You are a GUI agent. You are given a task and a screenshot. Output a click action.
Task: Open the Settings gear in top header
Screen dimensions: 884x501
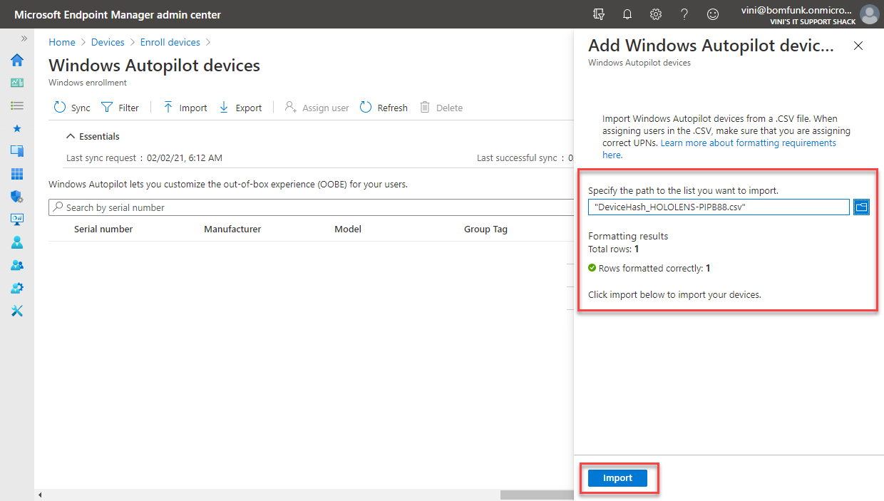[656, 14]
